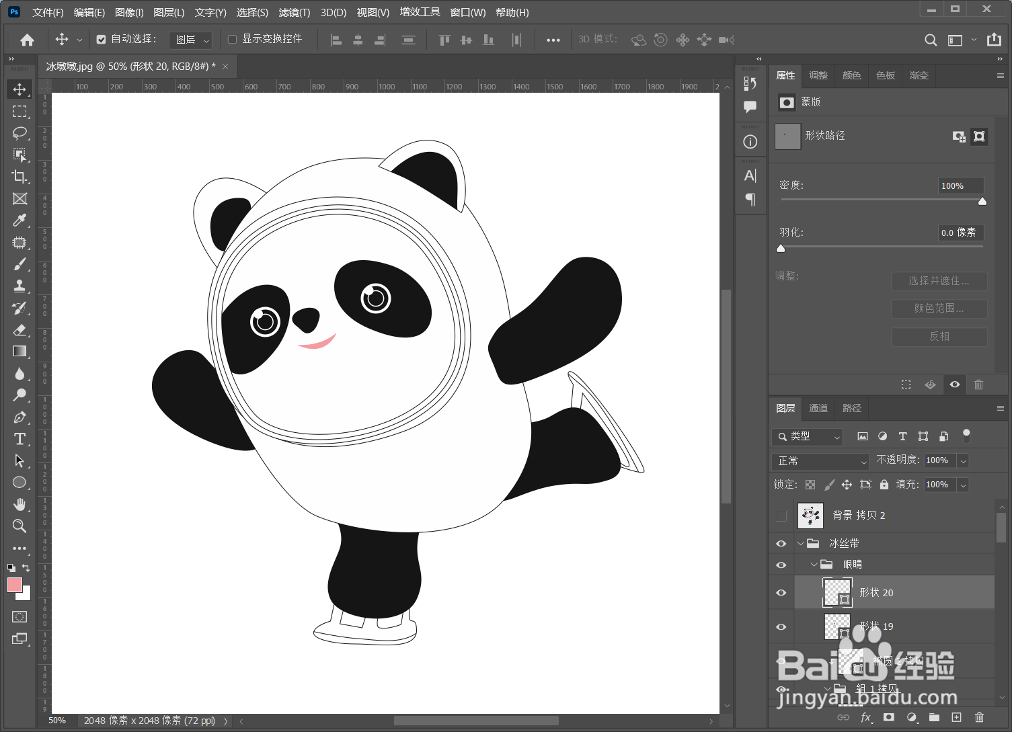This screenshot has width=1012, height=732.
Task: Select the Eyedropper tool
Action: (x=20, y=220)
